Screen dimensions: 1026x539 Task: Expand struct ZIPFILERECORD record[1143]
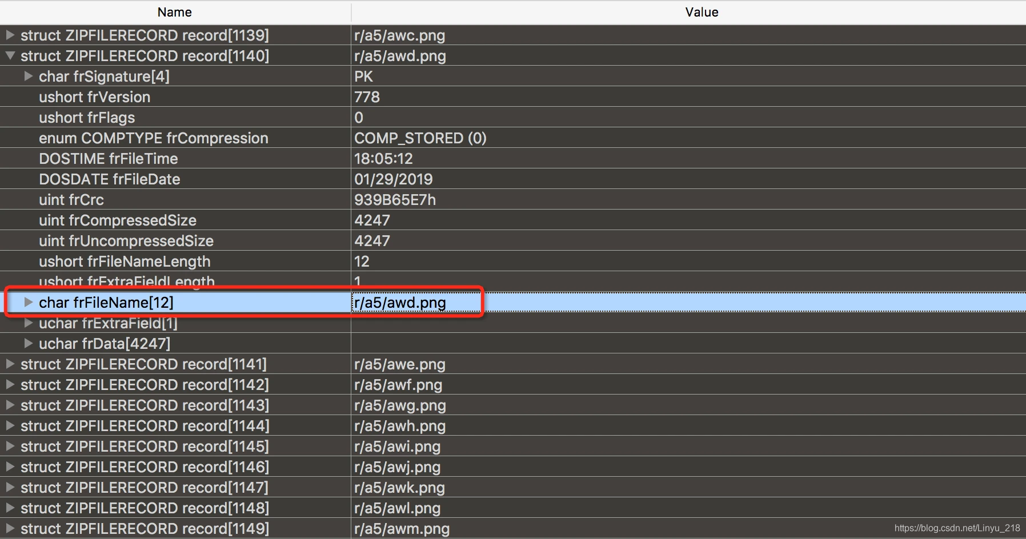pyautogui.click(x=10, y=405)
